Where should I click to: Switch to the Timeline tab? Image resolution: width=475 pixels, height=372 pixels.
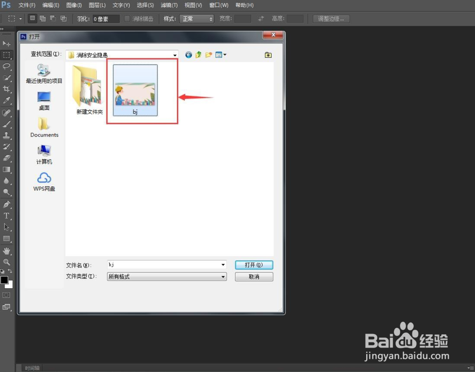coord(32,368)
